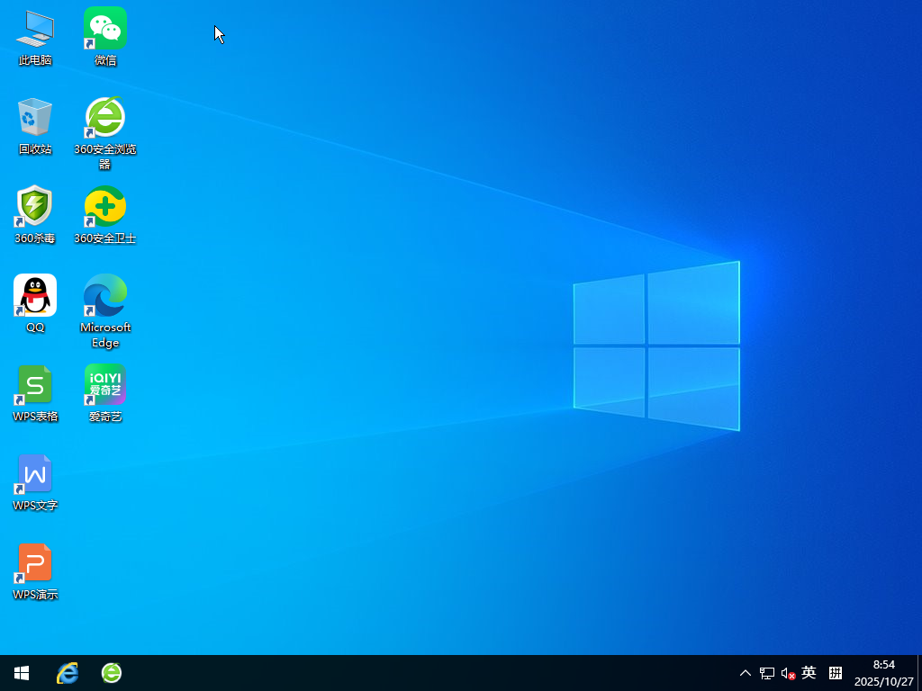
Task: Launch Internet Explorer from the taskbar
Action: click(68, 673)
